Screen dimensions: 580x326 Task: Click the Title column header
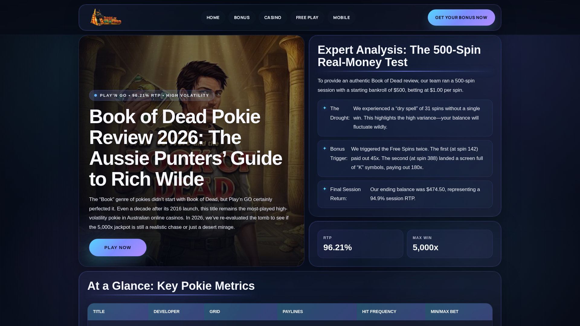118,312
